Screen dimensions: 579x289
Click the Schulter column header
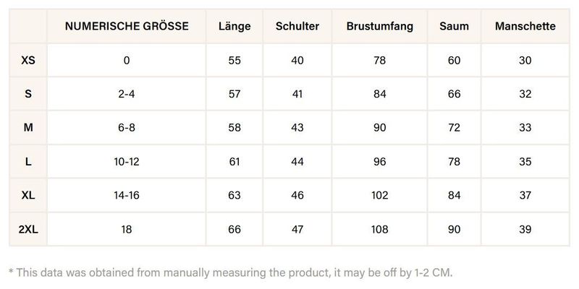[297, 27]
